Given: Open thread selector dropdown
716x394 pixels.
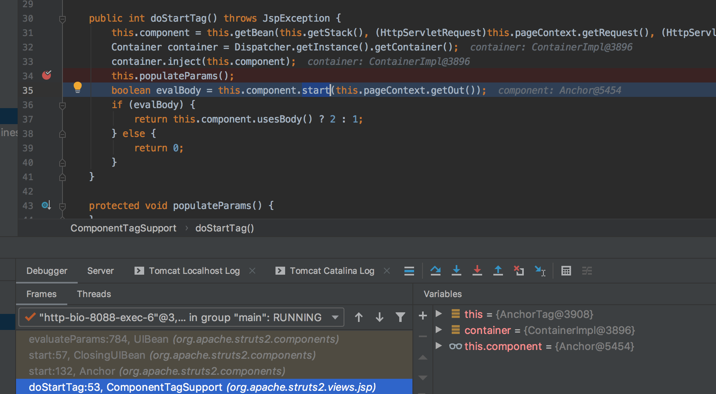Looking at the screenshot, I should (181, 318).
